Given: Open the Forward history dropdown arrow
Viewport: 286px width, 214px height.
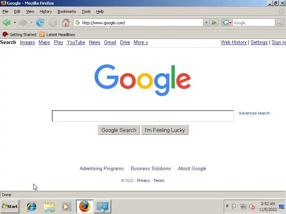Looking at the screenshot, I should (31, 23).
